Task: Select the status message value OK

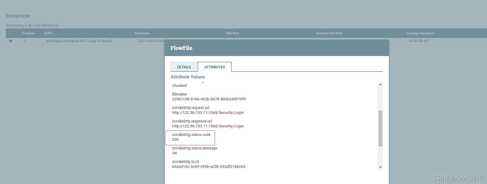Action: [x=175, y=153]
